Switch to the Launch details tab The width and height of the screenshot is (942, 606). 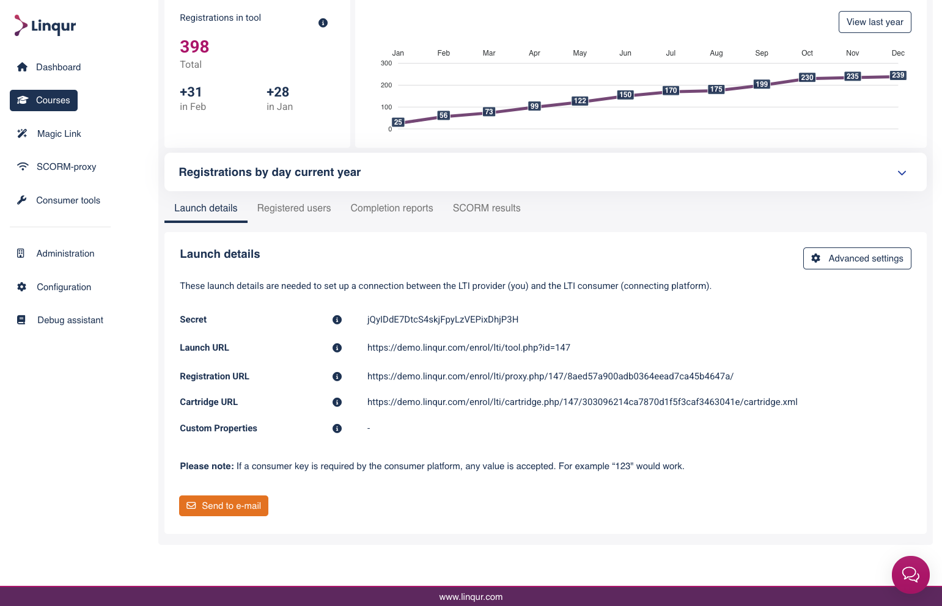click(206, 208)
